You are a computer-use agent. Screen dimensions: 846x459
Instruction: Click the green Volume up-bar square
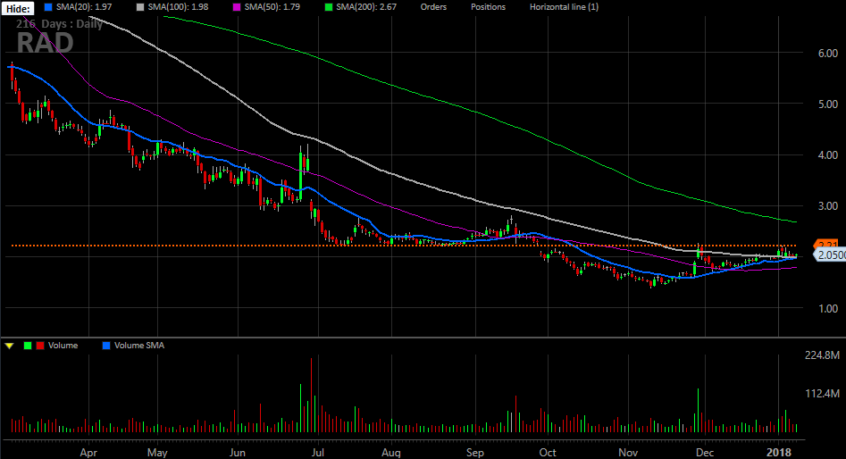click(x=27, y=346)
